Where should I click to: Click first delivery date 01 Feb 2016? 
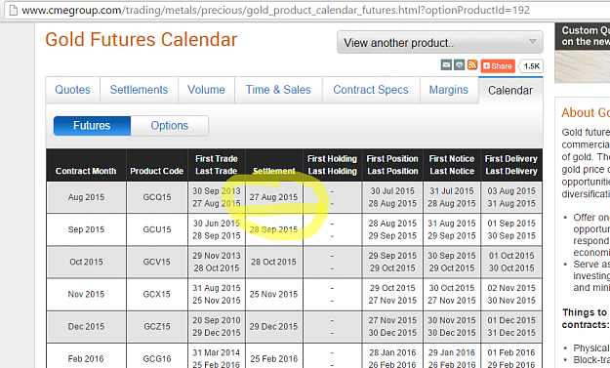(x=511, y=352)
